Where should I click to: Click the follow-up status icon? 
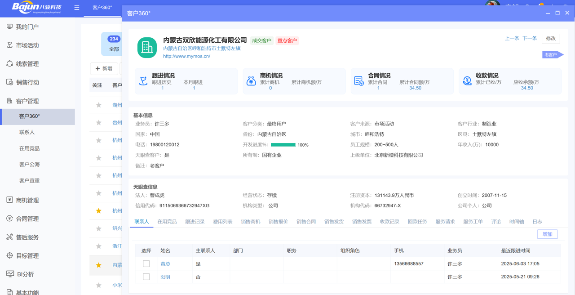[143, 81]
